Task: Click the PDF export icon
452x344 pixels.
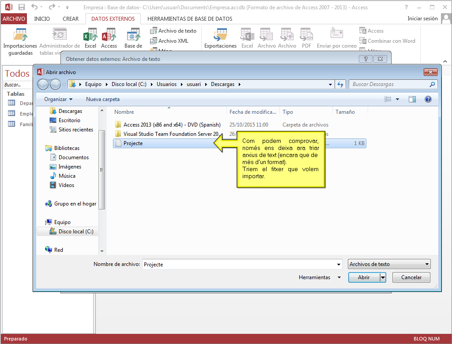Action: [306, 38]
